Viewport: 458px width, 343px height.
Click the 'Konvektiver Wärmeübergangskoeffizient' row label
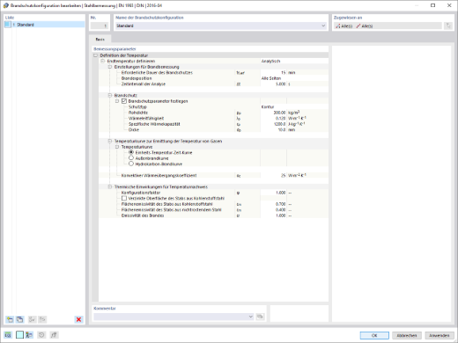(159, 175)
